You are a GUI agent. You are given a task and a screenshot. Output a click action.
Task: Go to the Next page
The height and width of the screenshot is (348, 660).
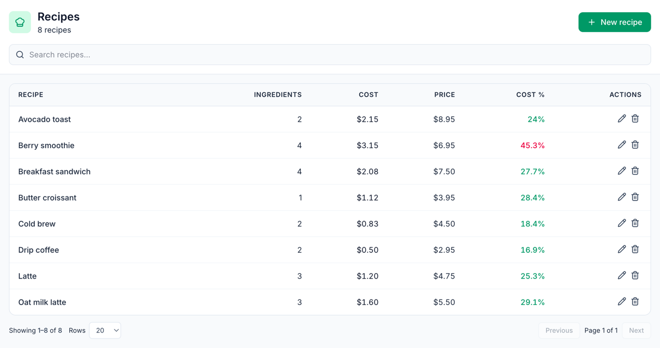coord(636,330)
